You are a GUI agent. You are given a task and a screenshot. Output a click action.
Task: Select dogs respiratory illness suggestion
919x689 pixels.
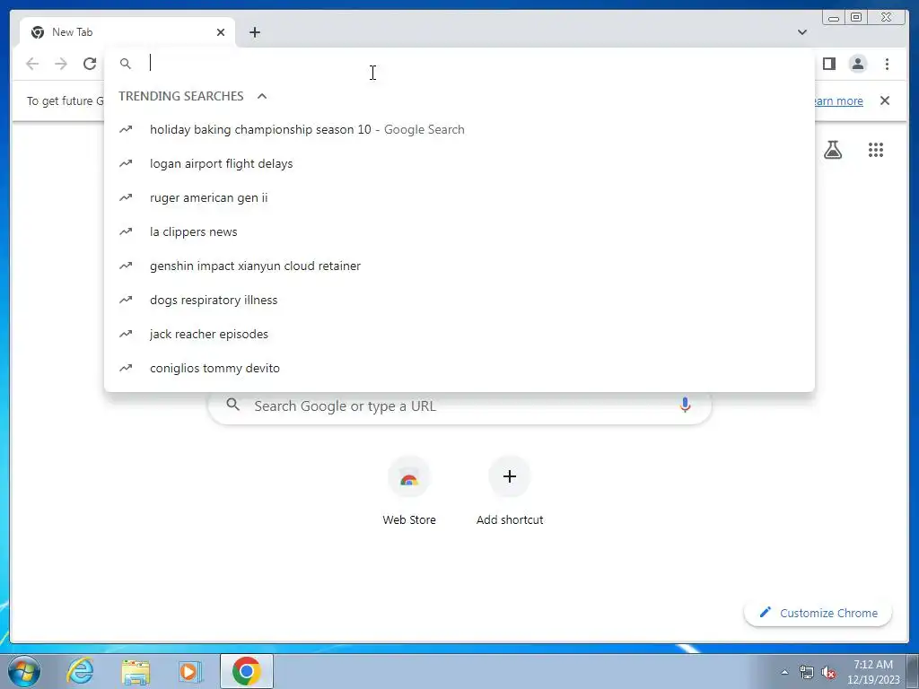click(x=459, y=300)
